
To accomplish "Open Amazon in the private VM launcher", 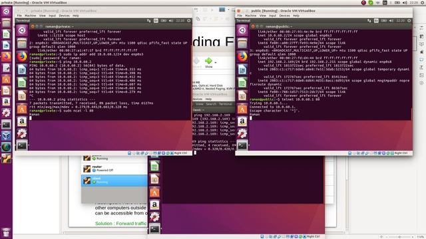I will 22,121.
